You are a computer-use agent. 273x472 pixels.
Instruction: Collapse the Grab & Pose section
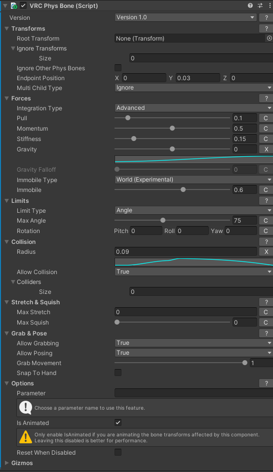pos(6,333)
